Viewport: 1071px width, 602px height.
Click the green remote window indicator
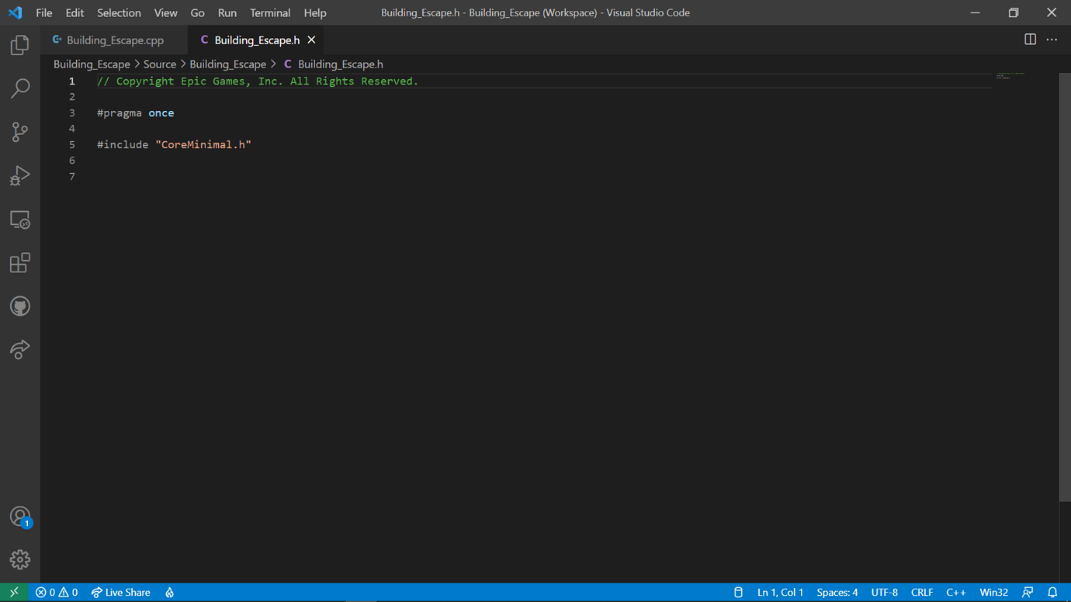14,592
